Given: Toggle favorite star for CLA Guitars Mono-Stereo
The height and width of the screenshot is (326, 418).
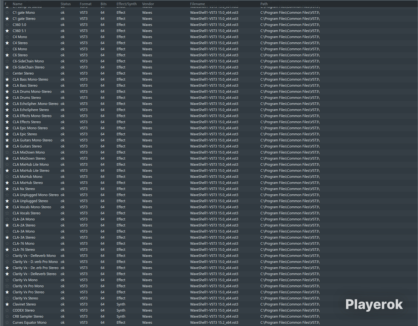Looking at the screenshot, I should point(7,140).
